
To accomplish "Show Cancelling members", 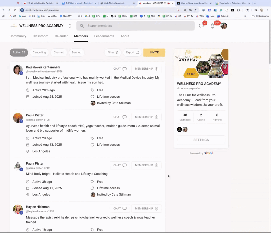I will tap(39, 52).
